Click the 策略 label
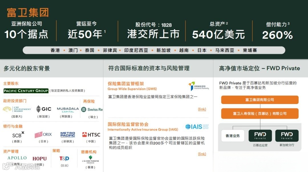Image resolution: width=308 pixels, height=172 pixels. (56, 151)
